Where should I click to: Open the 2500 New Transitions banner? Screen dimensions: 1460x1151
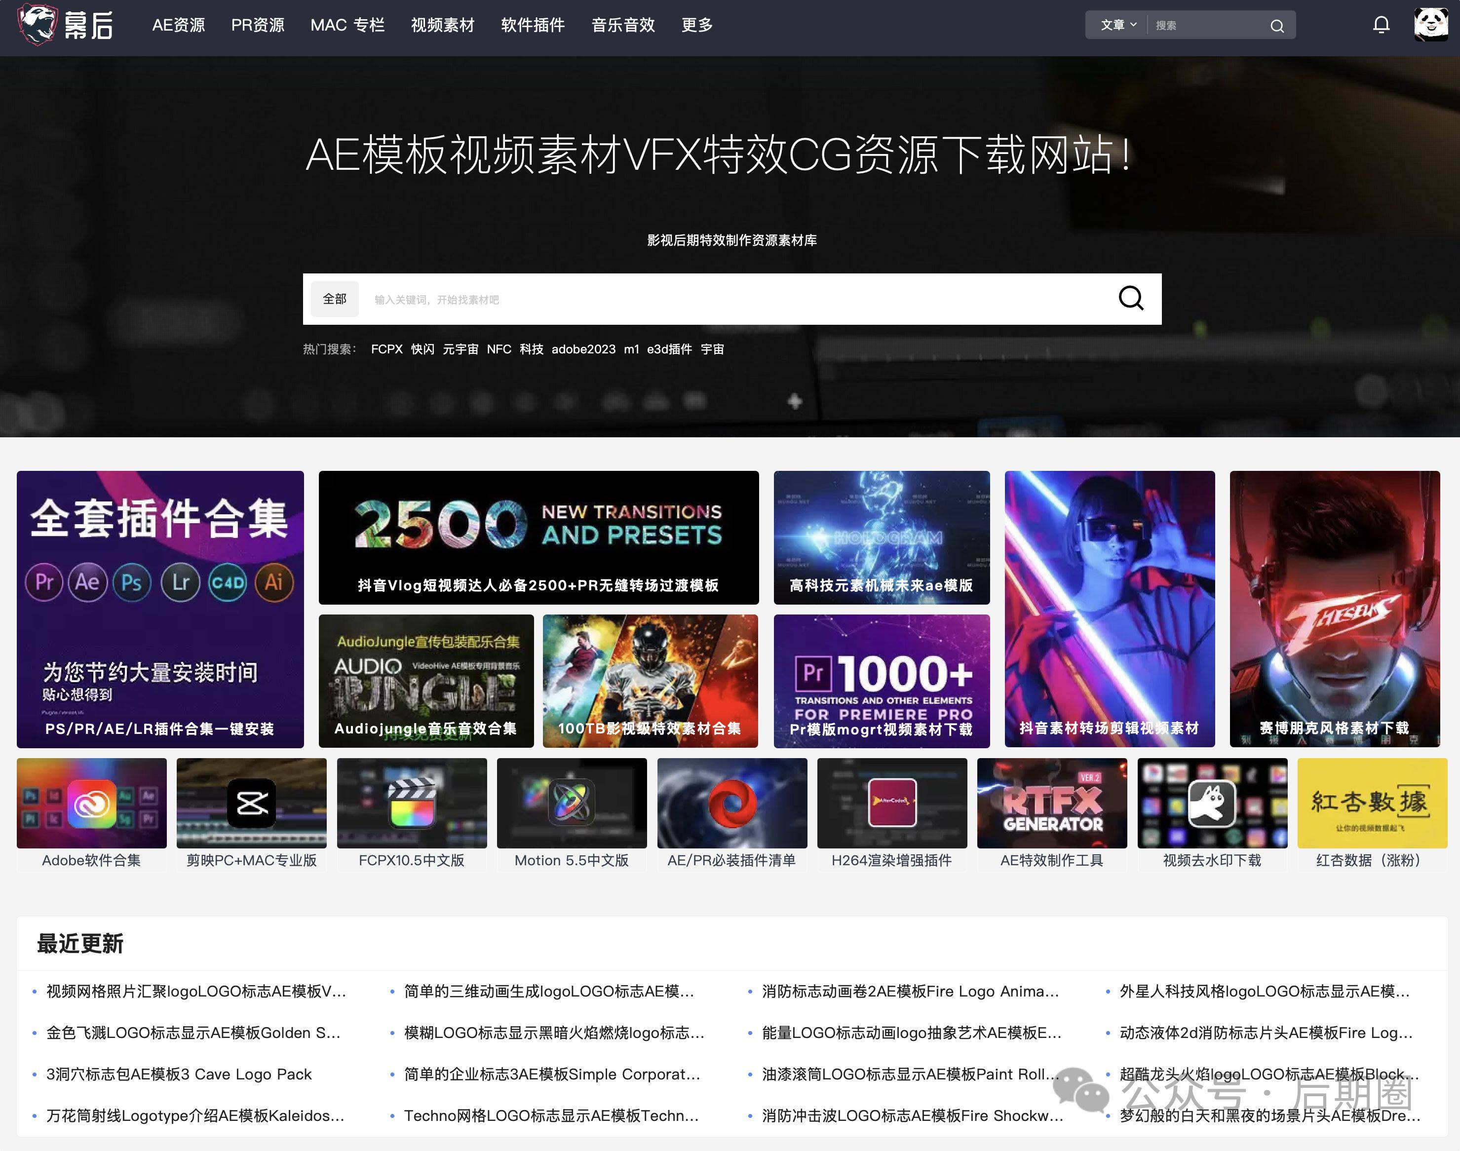coord(538,538)
